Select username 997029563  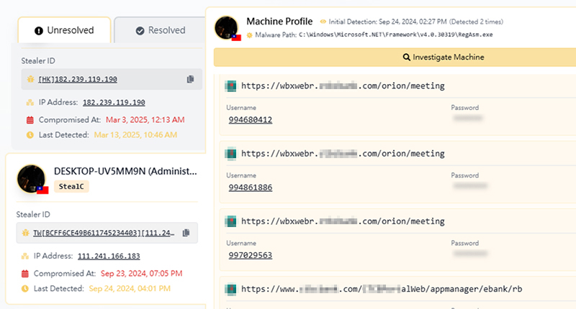251,255
